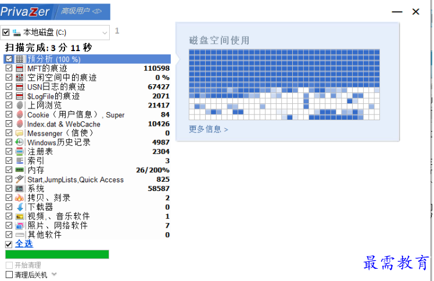
Task: Click the Cookie fingerprint icon
Action: [19, 114]
